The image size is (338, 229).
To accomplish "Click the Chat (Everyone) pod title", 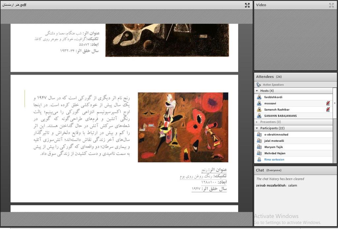I will [x=269, y=170].
